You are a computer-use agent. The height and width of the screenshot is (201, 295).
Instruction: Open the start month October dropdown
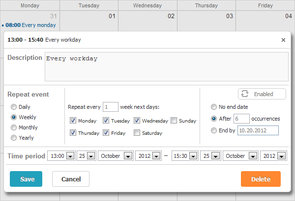click(x=116, y=156)
